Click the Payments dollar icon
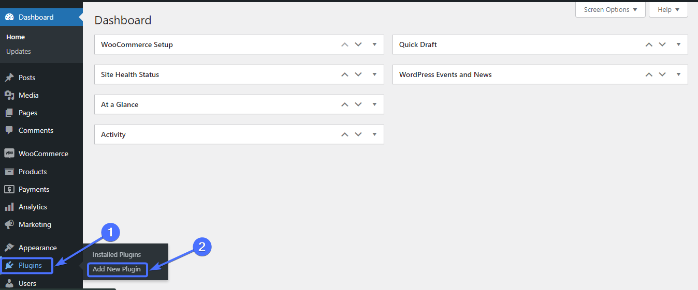Viewport: 698px width, 290px height. tap(9, 189)
